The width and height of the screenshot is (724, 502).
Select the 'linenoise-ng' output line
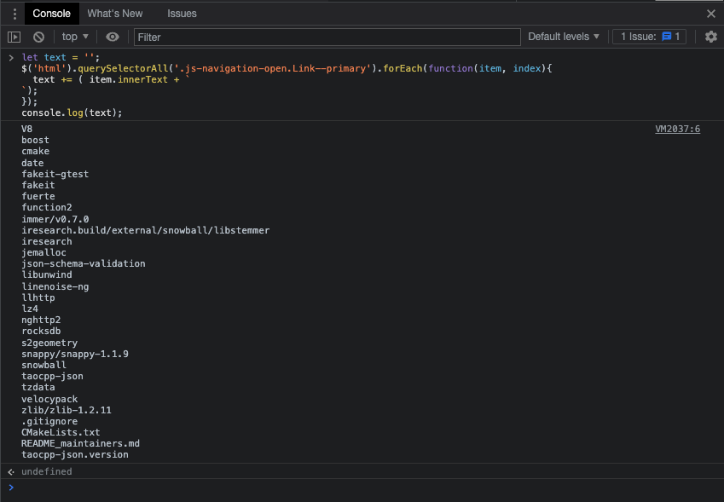pos(55,286)
